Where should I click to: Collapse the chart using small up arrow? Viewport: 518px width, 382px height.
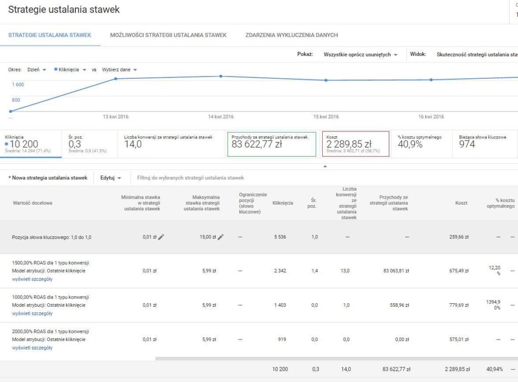pyautogui.click(x=325, y=166)
